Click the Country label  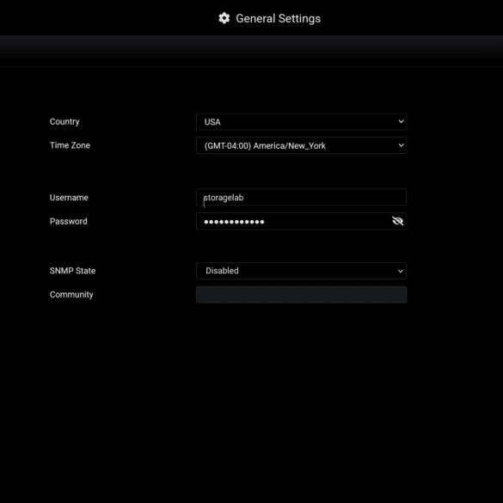(64, 122)
